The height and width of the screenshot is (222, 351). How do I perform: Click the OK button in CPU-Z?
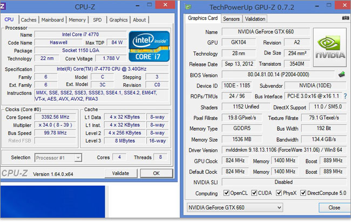[x=157, y=173]
